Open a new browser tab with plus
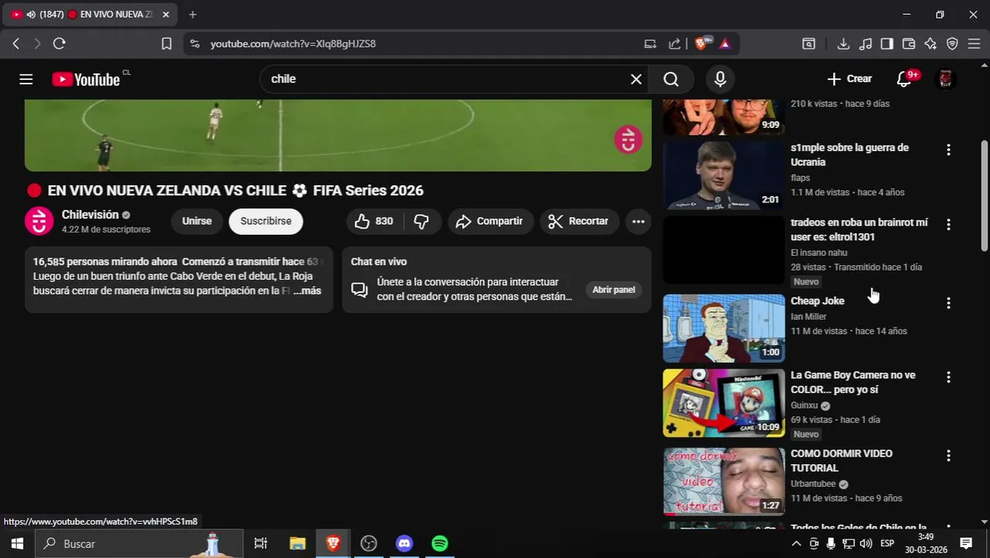Viewport: 990px width, 558px height. click(192, 14)
